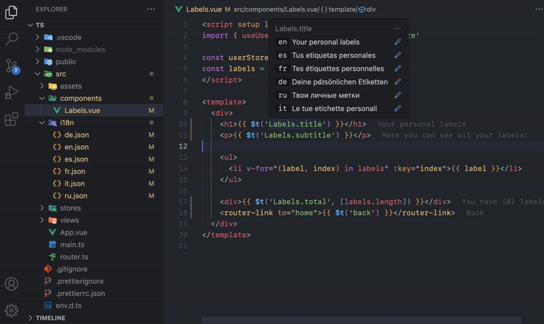
Task: Open Explorer panel more actions ellipsis
Action: pyautogui.click(x=151, y=10)
